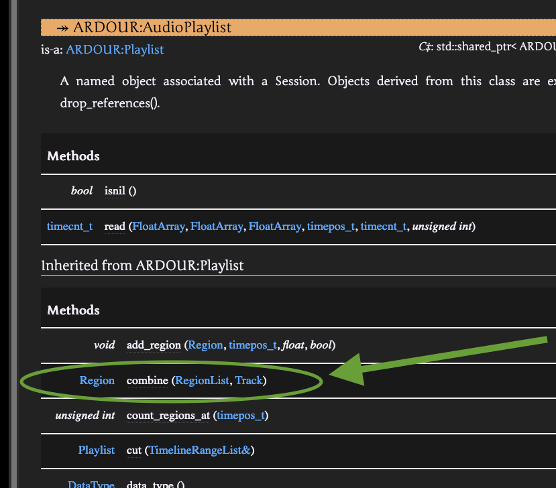Open the Region return type of combine
The height and width of the screenshot is (488, 556).
(97, 381)
